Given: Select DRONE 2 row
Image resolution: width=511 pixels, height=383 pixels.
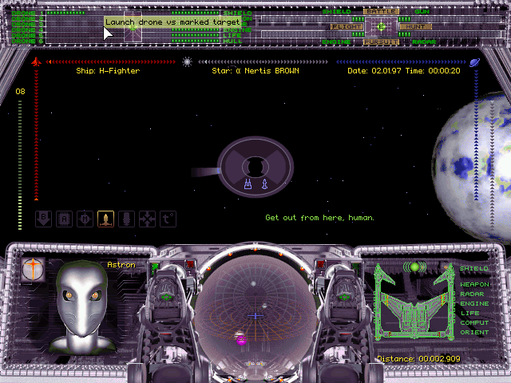Looking at the screenshot, I should pyautogui.click(x=28, y=18).
